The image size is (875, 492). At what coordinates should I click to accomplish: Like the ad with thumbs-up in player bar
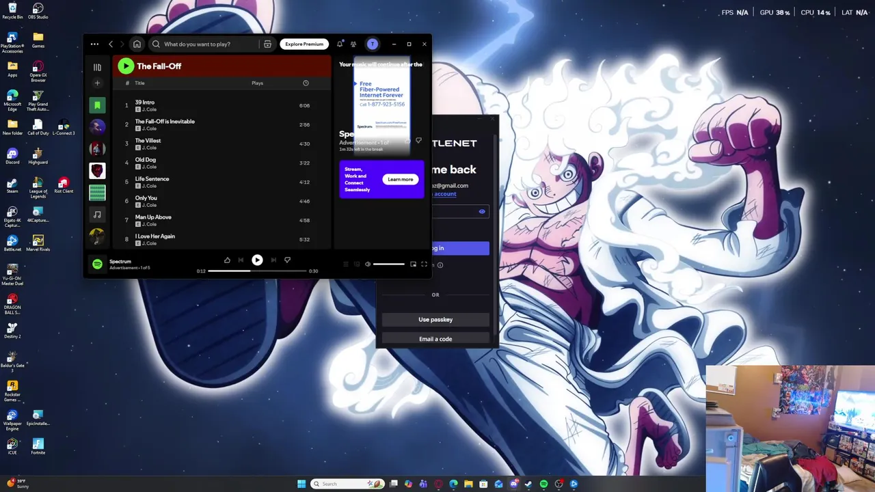tap(227, 260)
